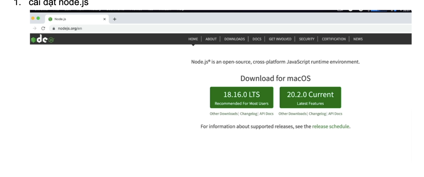Open Other Downloads under 18.16.0 LTS
This screenshot has width=424, height=177.
click(223, 114)
